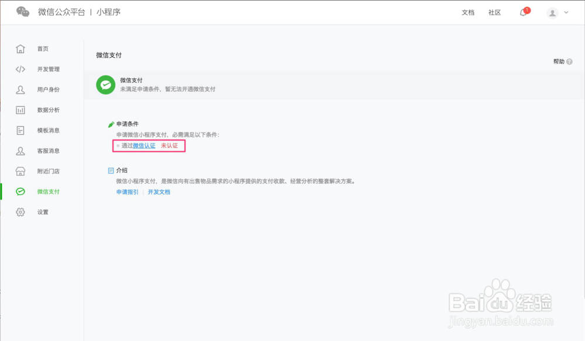Open 数据分析 menu item
This screenshot has width=585, height=341.
click(48, 110)
